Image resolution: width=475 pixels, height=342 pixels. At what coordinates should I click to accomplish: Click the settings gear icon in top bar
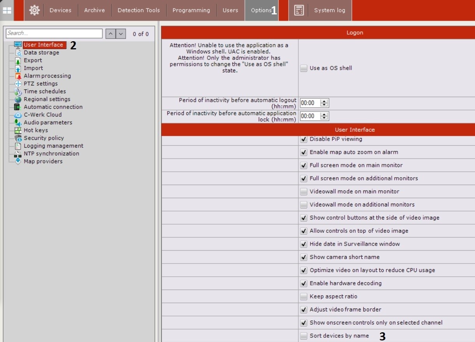(x=34, y=10)
